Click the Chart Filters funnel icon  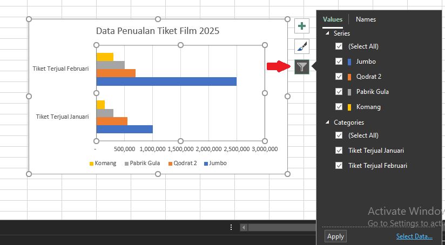[x=302, y=67]
